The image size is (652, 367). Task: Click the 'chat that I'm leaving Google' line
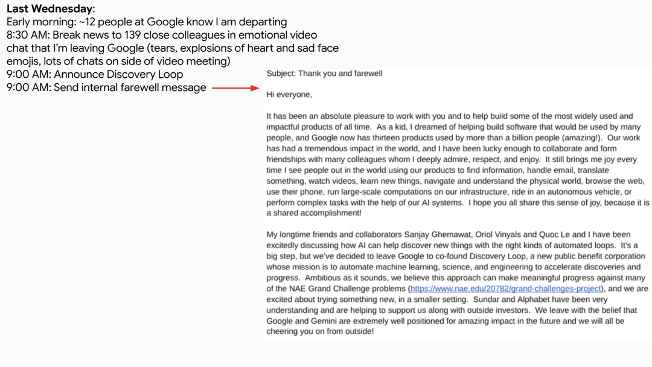click(x=172, y=48)
